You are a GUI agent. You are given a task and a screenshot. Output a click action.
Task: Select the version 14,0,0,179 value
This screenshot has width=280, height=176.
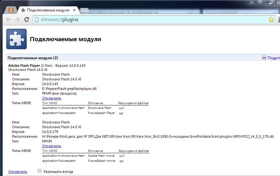click(x=50, y=132)
